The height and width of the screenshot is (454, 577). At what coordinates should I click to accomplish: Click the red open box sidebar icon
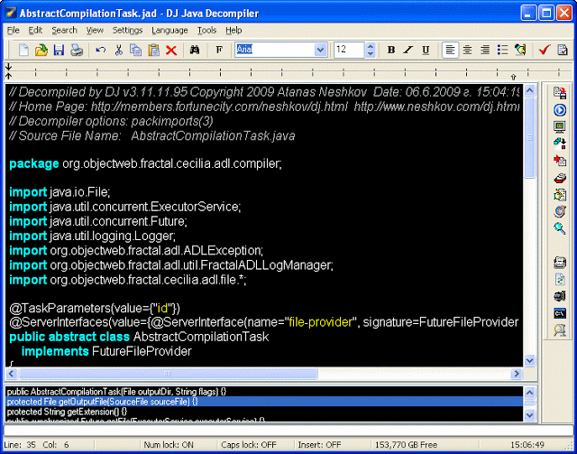(x=560, y=178)
